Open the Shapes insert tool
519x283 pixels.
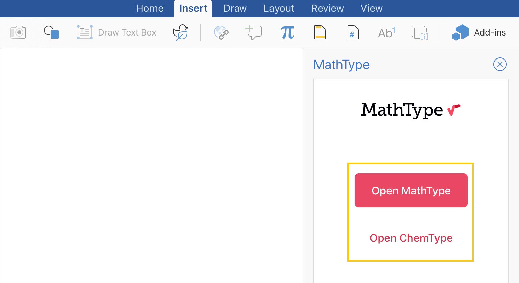coord(51,32)
